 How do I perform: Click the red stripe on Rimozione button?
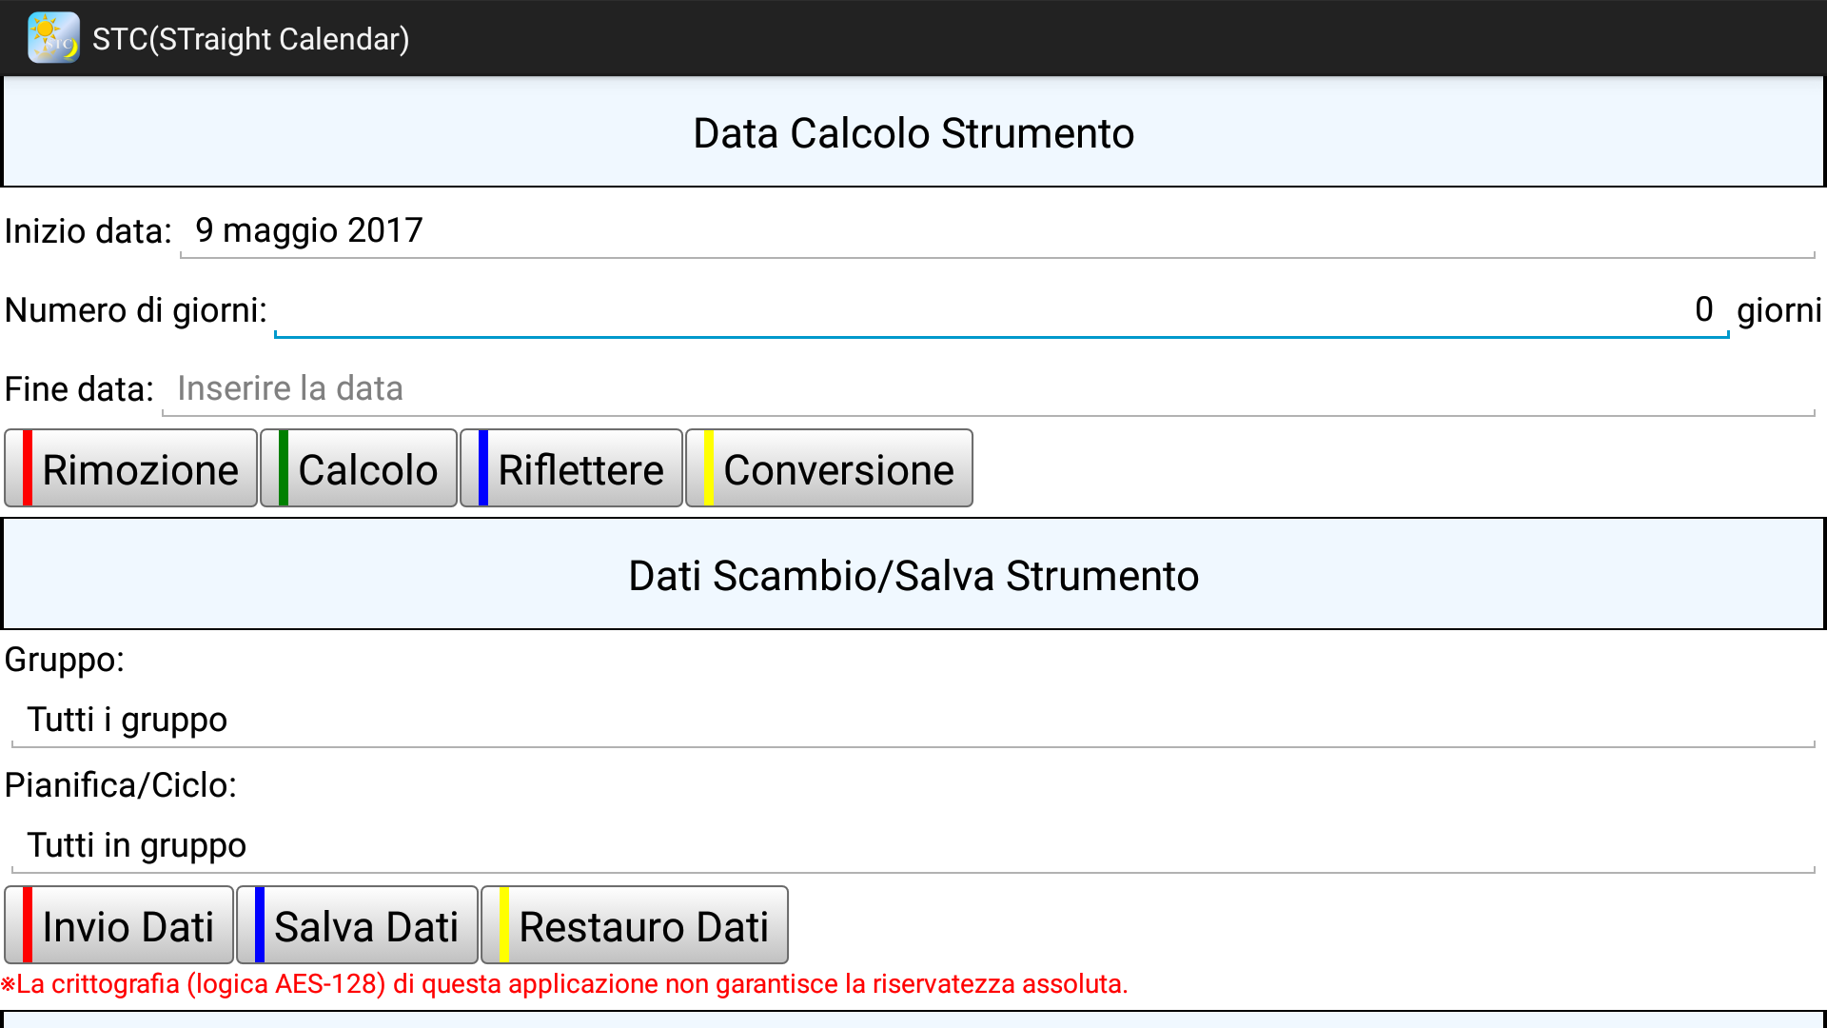pyautogui.click(x=28, y=468)
